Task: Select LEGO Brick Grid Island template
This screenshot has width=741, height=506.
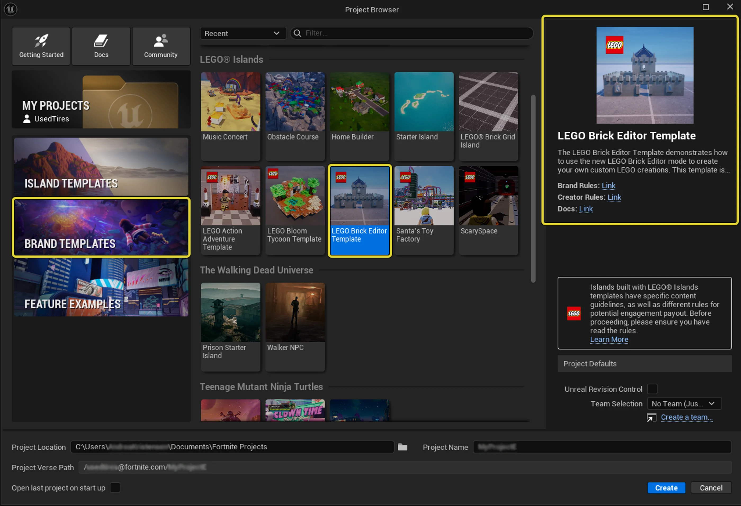Action: pos(488,116)
